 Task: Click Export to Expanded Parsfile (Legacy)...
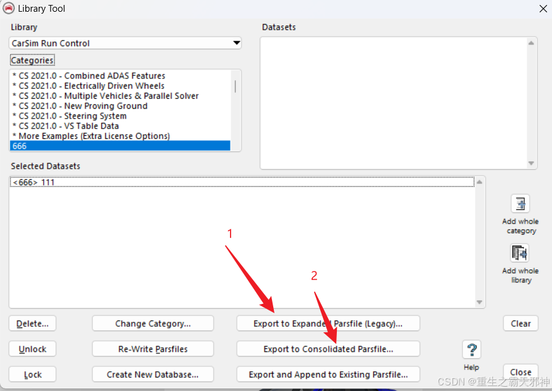click(328, 324)
